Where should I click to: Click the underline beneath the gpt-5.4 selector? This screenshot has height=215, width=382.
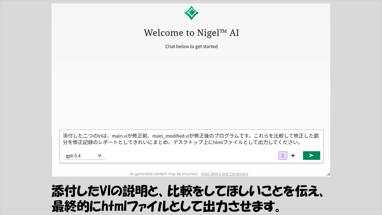point(84,160)
